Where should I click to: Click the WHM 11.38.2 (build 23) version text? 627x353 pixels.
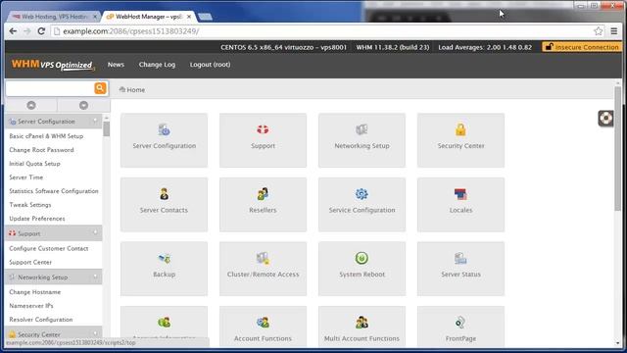(x=393, y=47)
